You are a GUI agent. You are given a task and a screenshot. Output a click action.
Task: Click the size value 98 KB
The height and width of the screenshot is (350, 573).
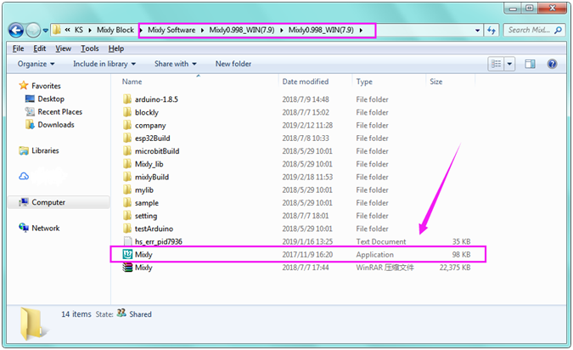pyautogui.click(x=461, y=255)
